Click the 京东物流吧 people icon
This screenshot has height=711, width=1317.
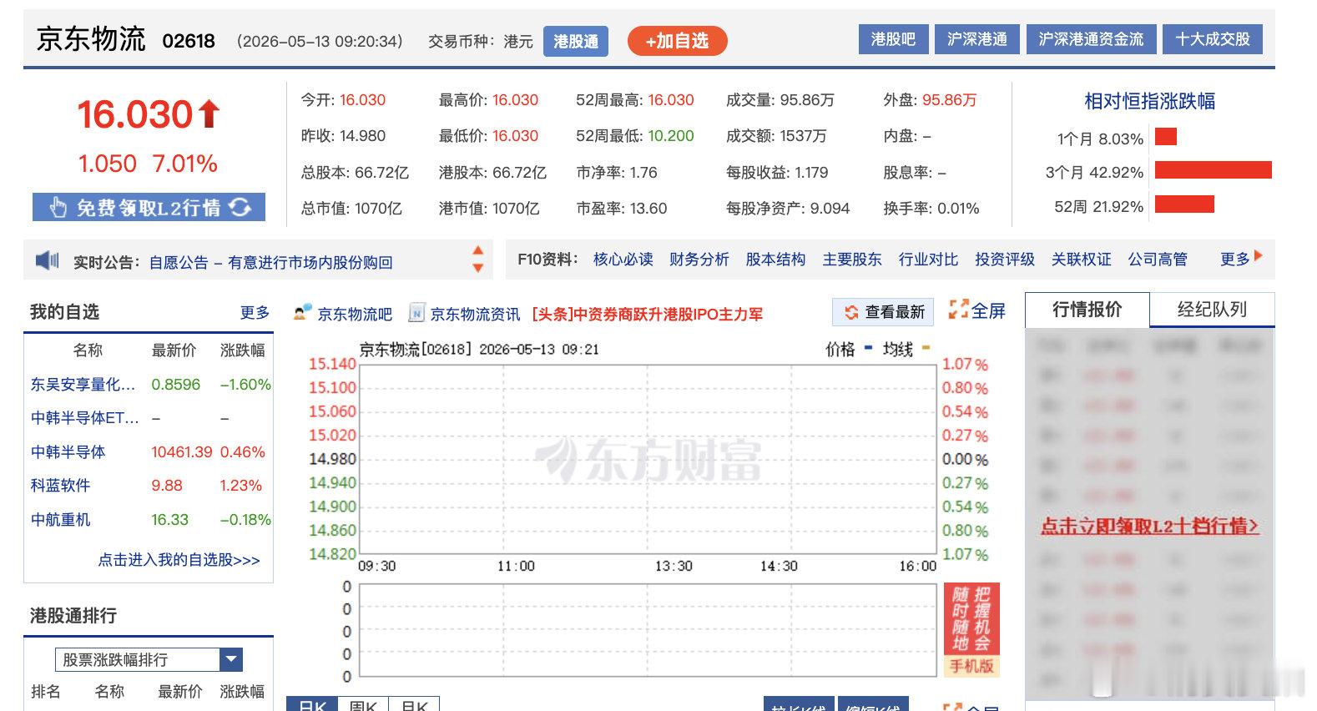point(302,313)
